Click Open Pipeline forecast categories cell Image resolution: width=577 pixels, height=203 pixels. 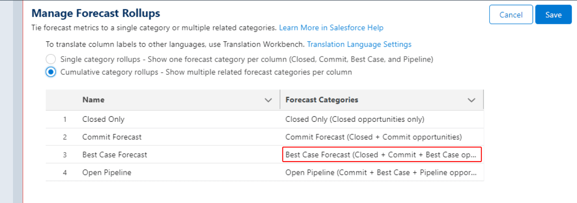(381, 173)
